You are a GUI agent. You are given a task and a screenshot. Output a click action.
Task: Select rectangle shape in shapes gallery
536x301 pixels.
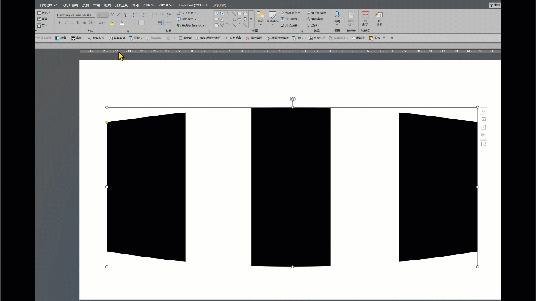coord(239,14)
